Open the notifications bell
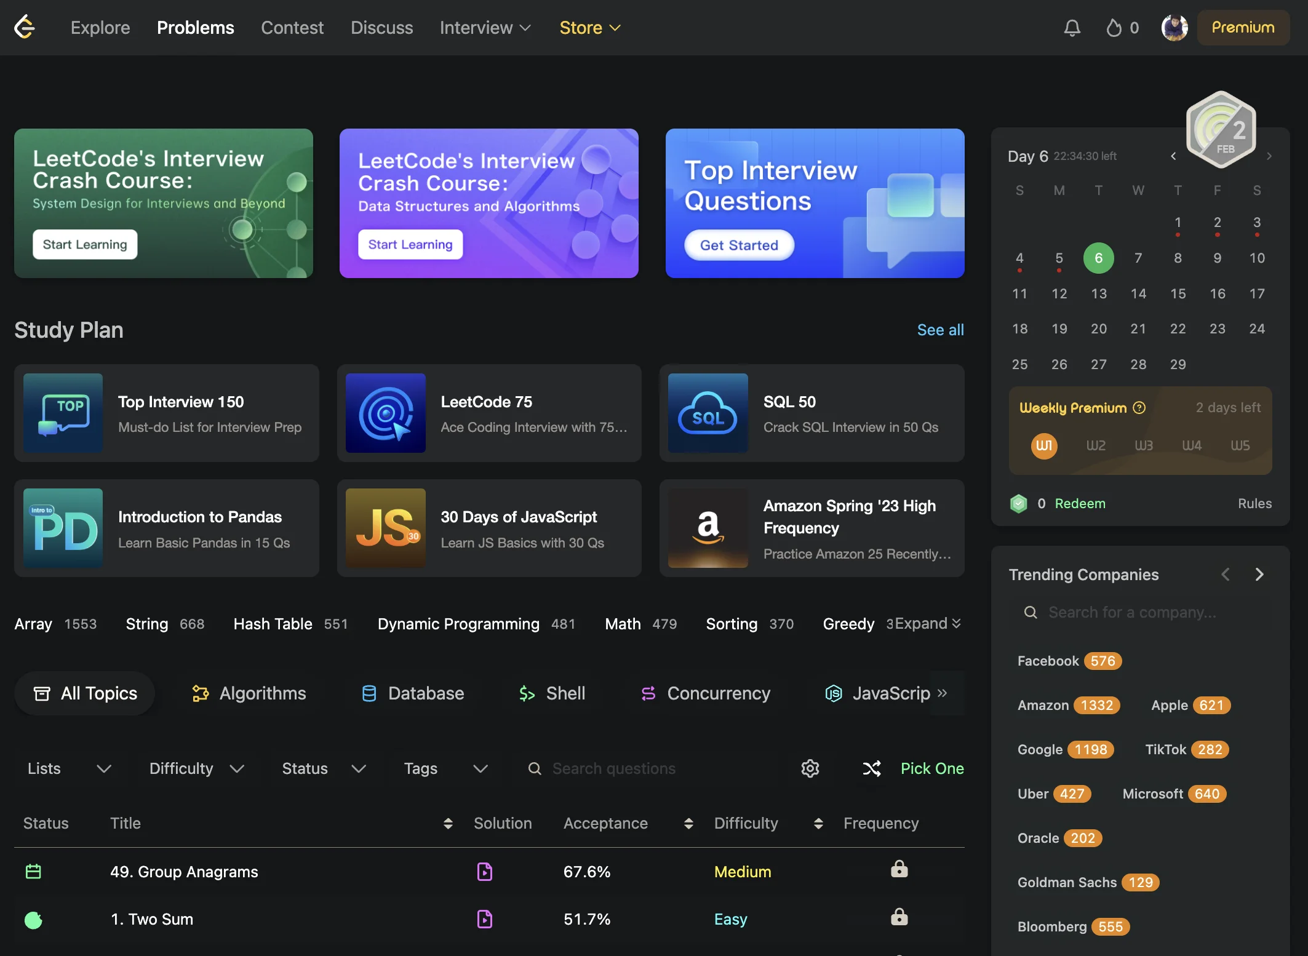1308x956 pixels. (1072, 28)
